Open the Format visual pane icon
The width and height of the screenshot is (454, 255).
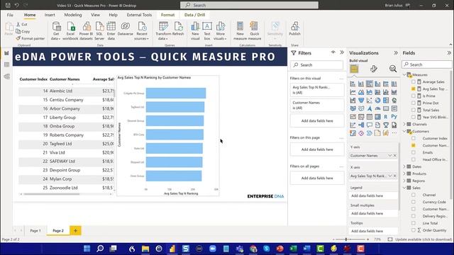pyautogui.click(x=374, y=69)
